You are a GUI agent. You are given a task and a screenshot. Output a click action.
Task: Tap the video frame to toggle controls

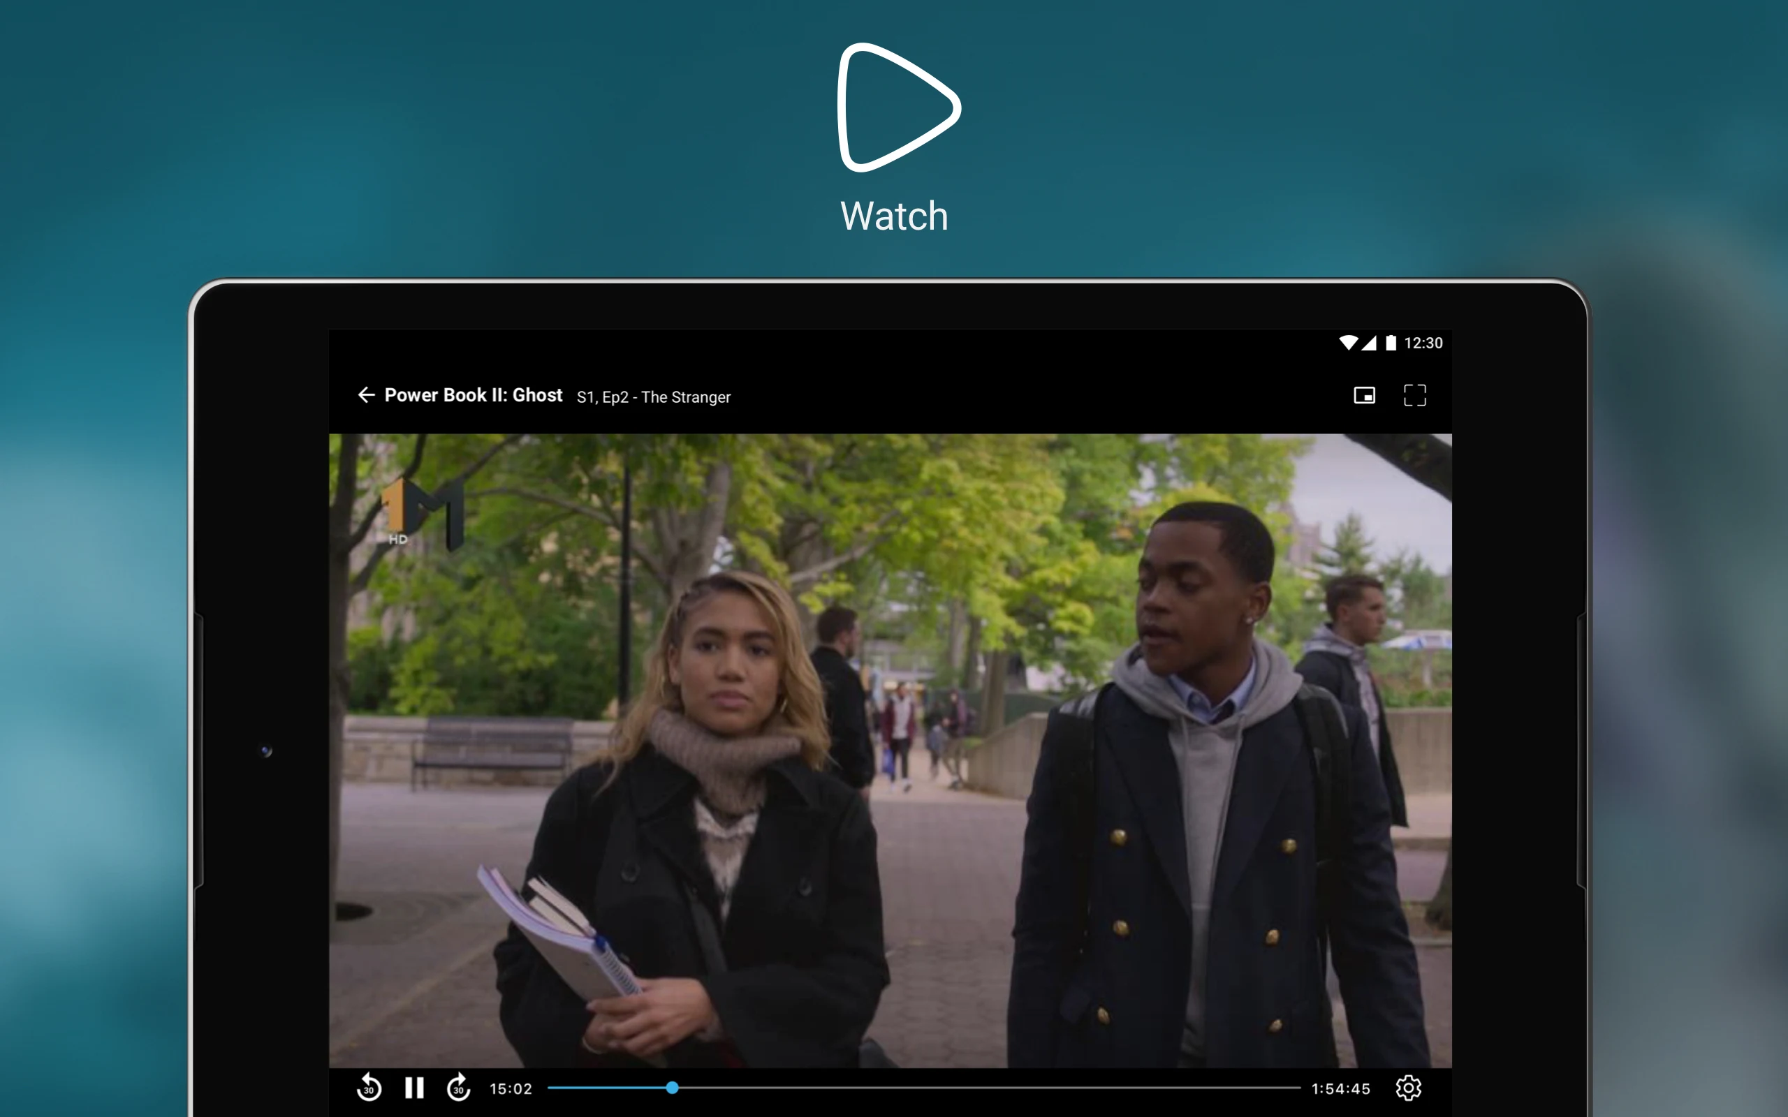pos(890,750)
